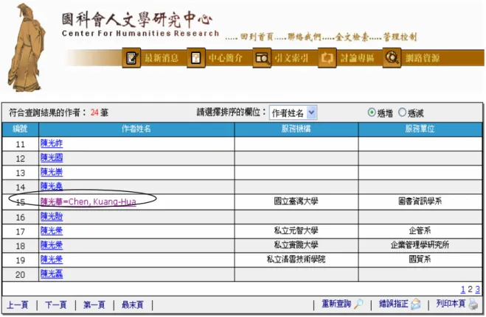Image resolution: width=486 pixels, height=317 pixels.
Task: Open the 引文索引 menu label
Action: coord(291,58)
